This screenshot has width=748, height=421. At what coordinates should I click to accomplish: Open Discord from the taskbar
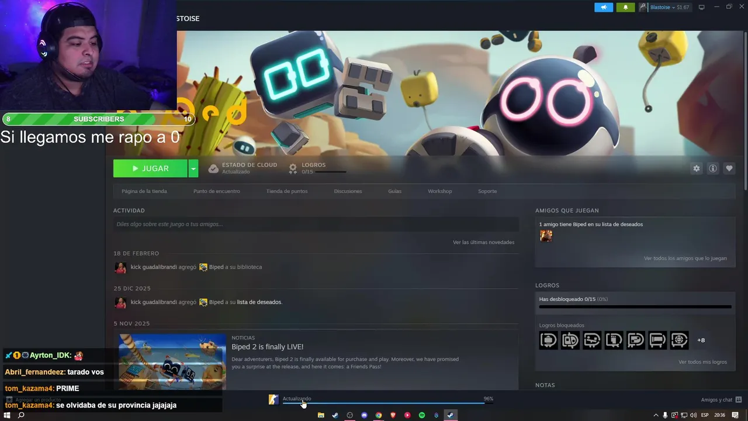364,415
